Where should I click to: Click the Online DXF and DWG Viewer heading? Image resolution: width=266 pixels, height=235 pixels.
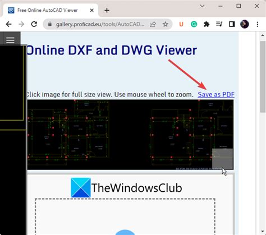click(112, 50)
